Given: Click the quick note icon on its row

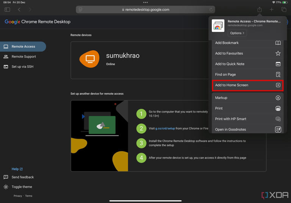Looking at the screenshot, I should (x=278, y=64).
